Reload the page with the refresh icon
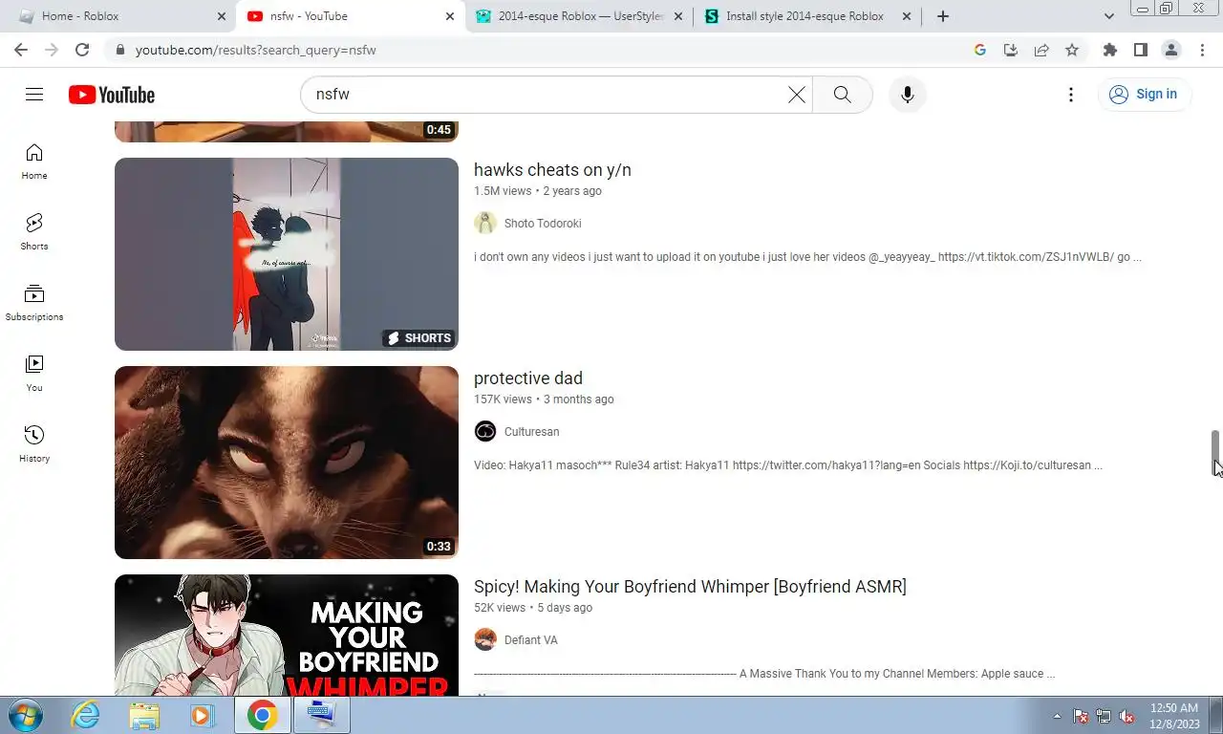1223x734 pixels. 82,50
